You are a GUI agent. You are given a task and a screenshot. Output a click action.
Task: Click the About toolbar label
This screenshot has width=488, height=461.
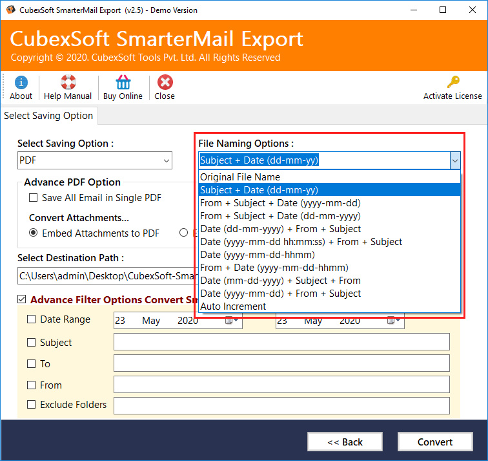click(21, 96)
